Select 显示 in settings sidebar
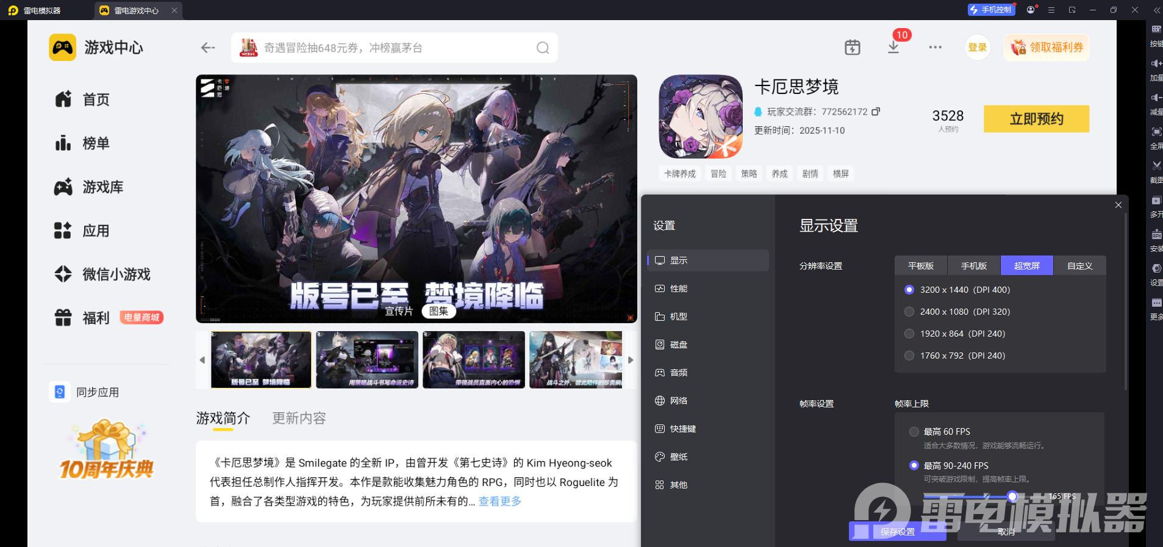 point(708,260)
